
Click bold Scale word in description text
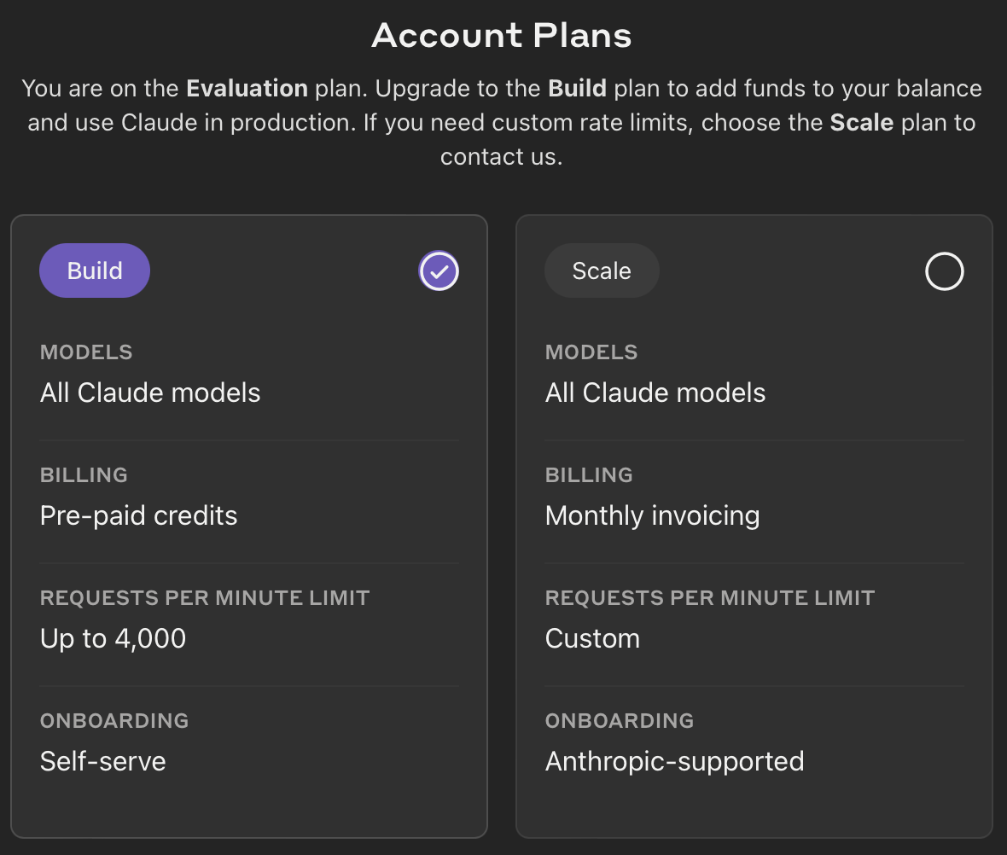pyautogui.click(x=861, y=123)
